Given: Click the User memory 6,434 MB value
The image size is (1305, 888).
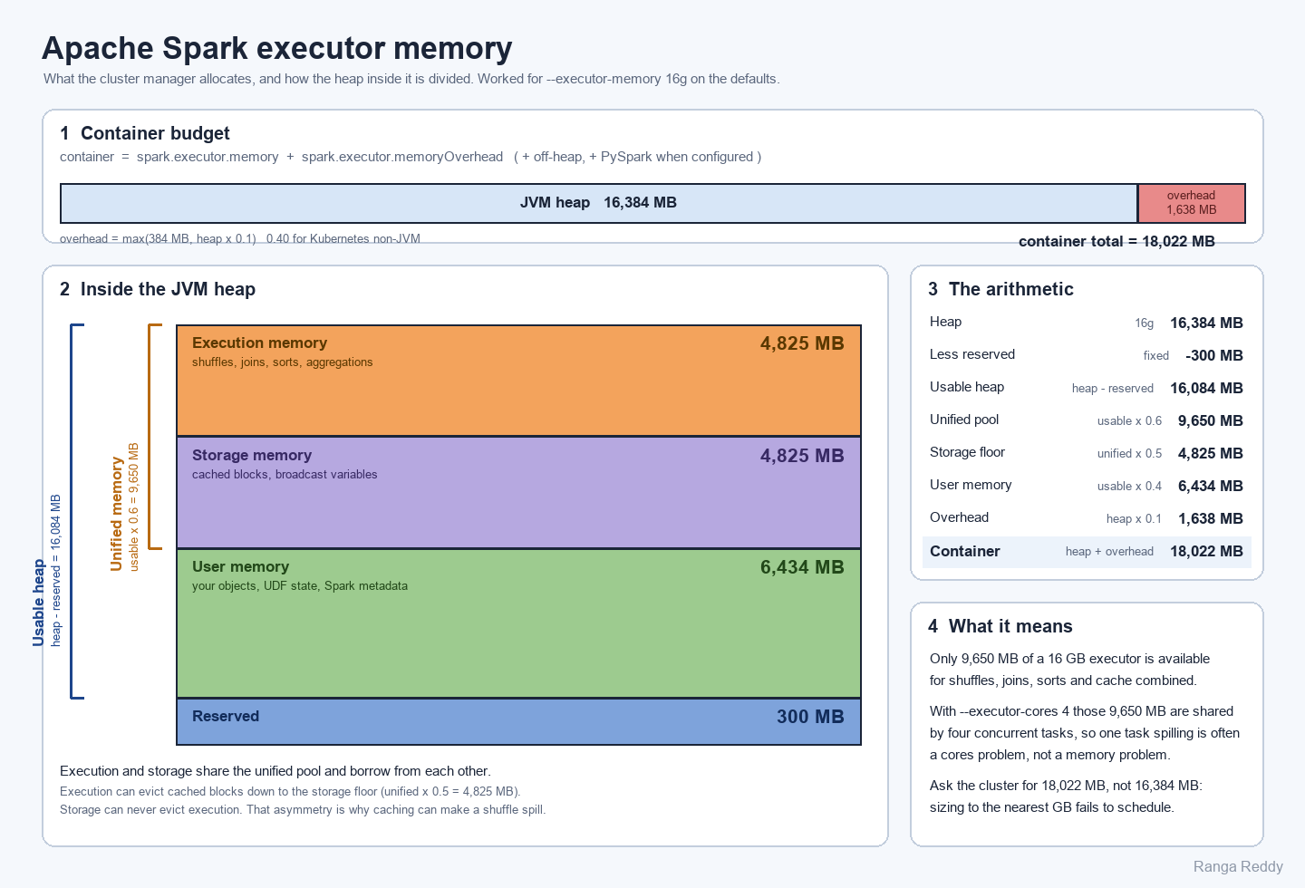Looking at the screenshot, I should (802, 567).
